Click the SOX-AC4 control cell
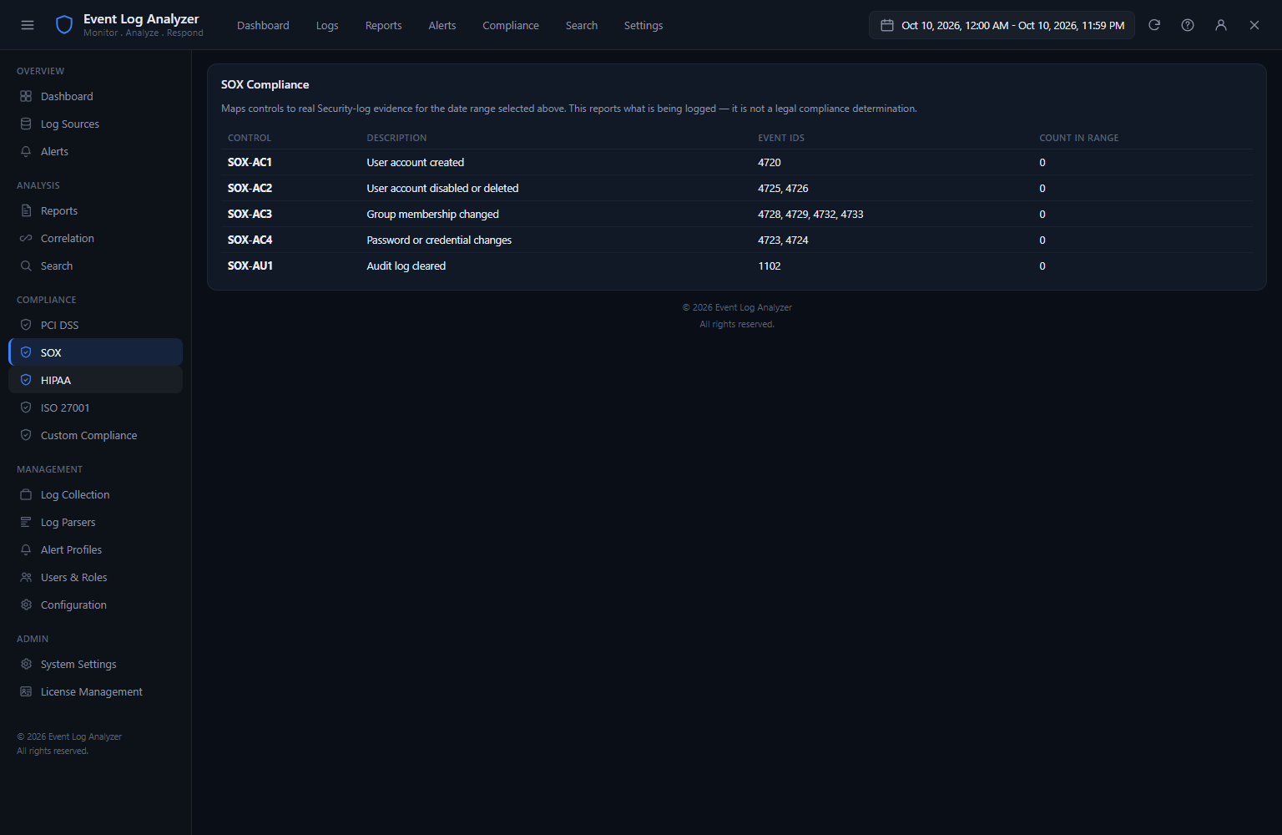Screen dimensions: 1282x835 coord(250,240)
